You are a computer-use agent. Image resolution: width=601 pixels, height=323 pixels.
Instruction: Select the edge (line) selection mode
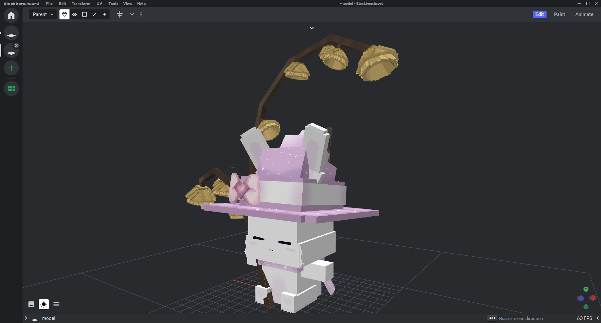95,14
